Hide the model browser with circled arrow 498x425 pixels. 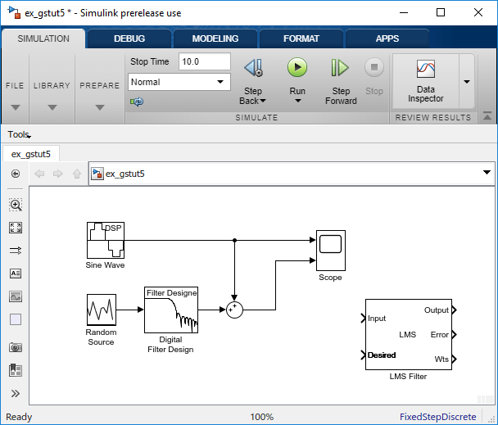tap(16, 174)
